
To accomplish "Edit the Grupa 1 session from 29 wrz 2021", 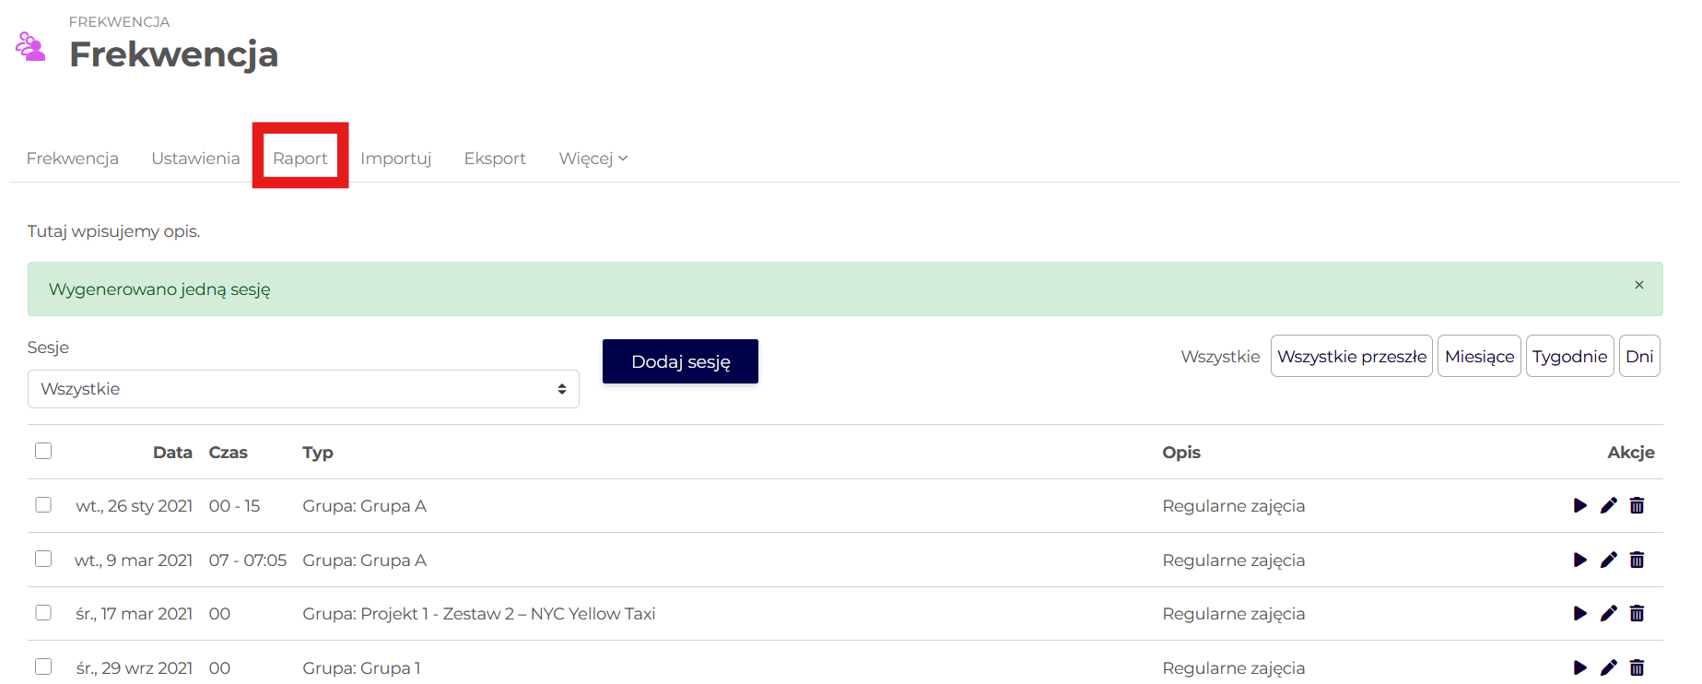I will (1608, 667).
